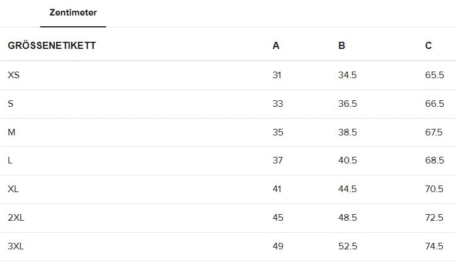
Task: Select the 2XL size label
Action: (x=16, y=218)
